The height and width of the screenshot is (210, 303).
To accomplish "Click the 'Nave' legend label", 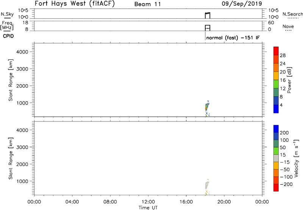I will pos(288,26).
